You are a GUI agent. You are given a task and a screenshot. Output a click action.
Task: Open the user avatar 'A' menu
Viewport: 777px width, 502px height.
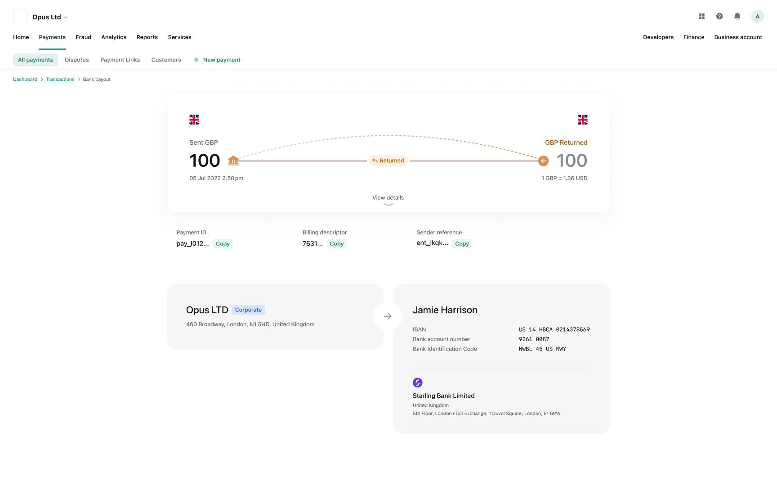click(758, 16)
